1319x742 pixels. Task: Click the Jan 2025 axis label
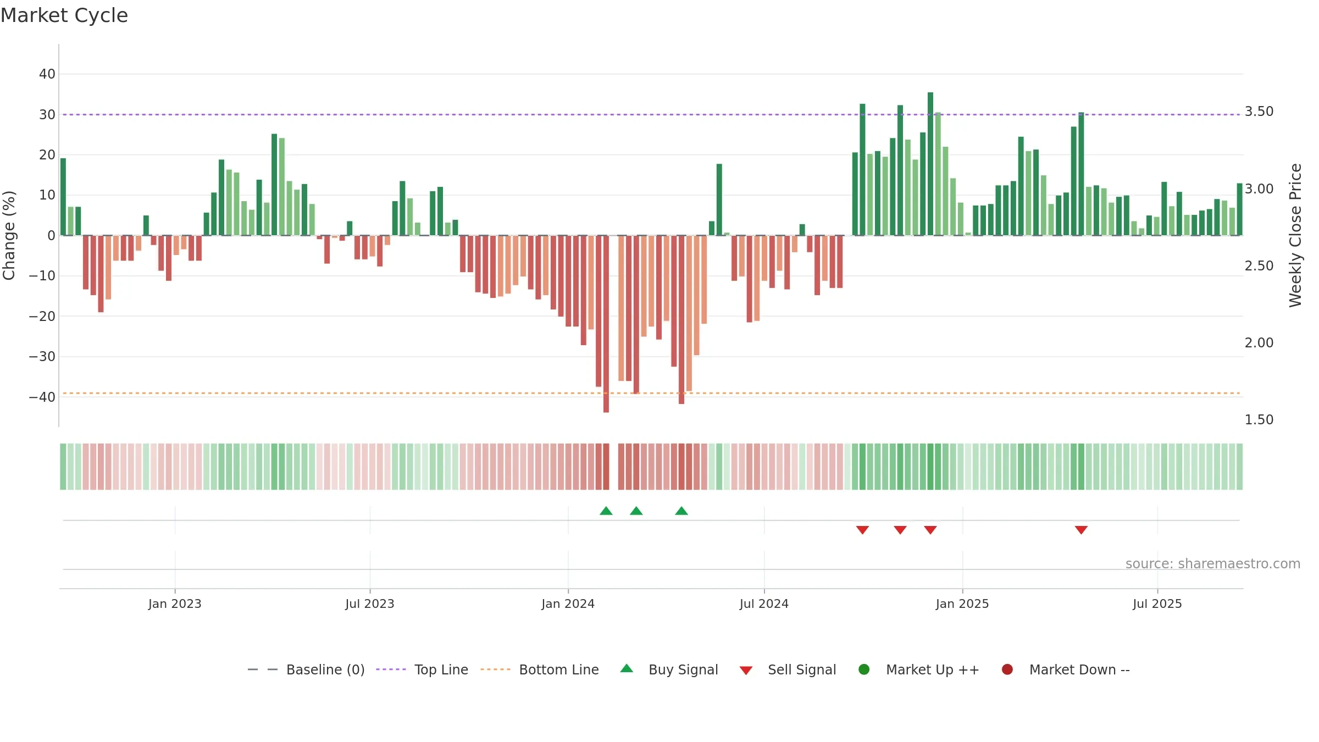pyautogui.click(x=962, y=604)
